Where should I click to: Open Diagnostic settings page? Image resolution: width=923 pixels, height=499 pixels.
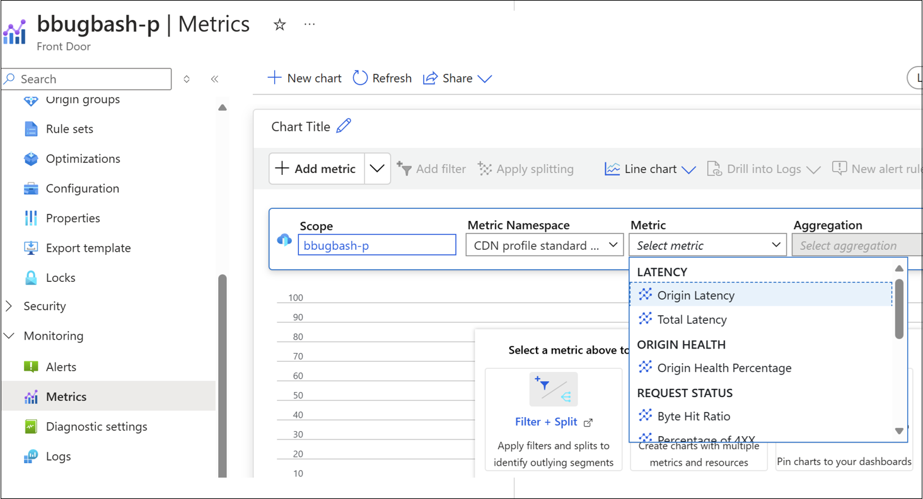point(96,427)
